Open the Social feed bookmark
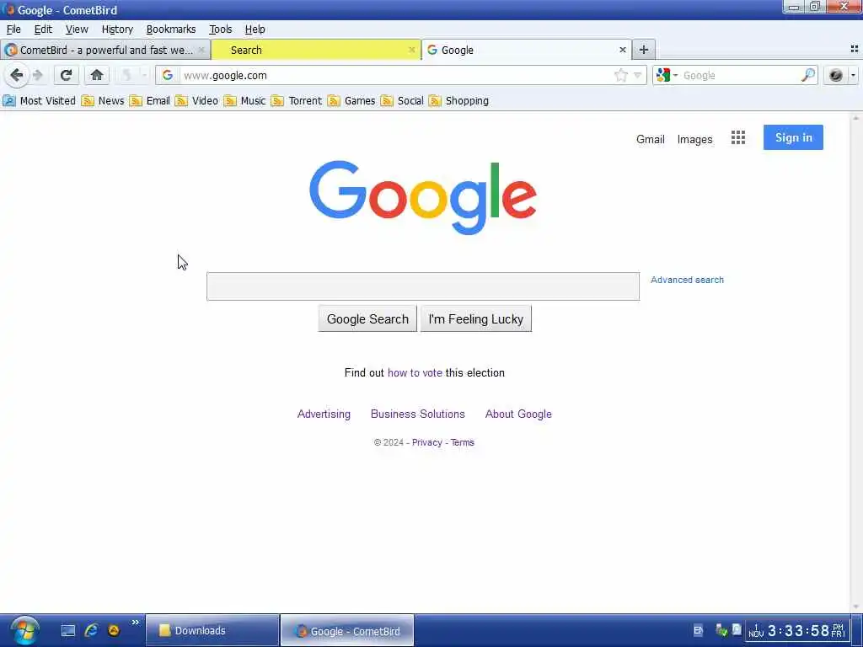The width and height of the screenshot is (863, 647). point(402,101)
